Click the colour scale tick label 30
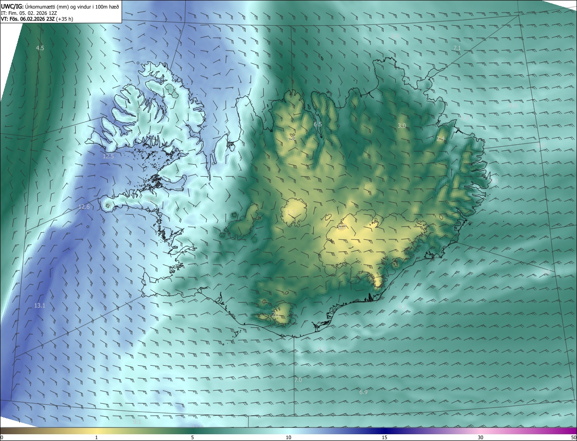577x441 pixels. (x=481, y=438)
